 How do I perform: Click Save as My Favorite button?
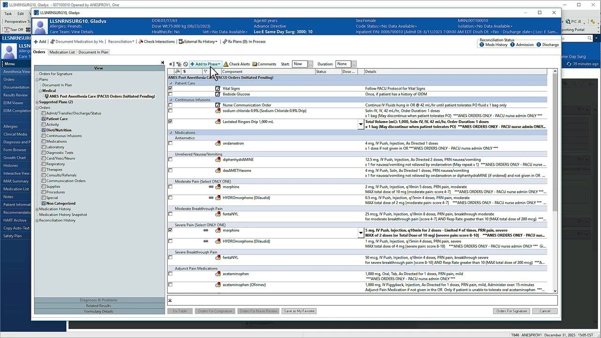tap(299, 311)
